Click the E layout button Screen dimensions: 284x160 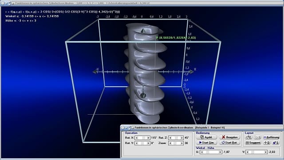tap(248, 137)
